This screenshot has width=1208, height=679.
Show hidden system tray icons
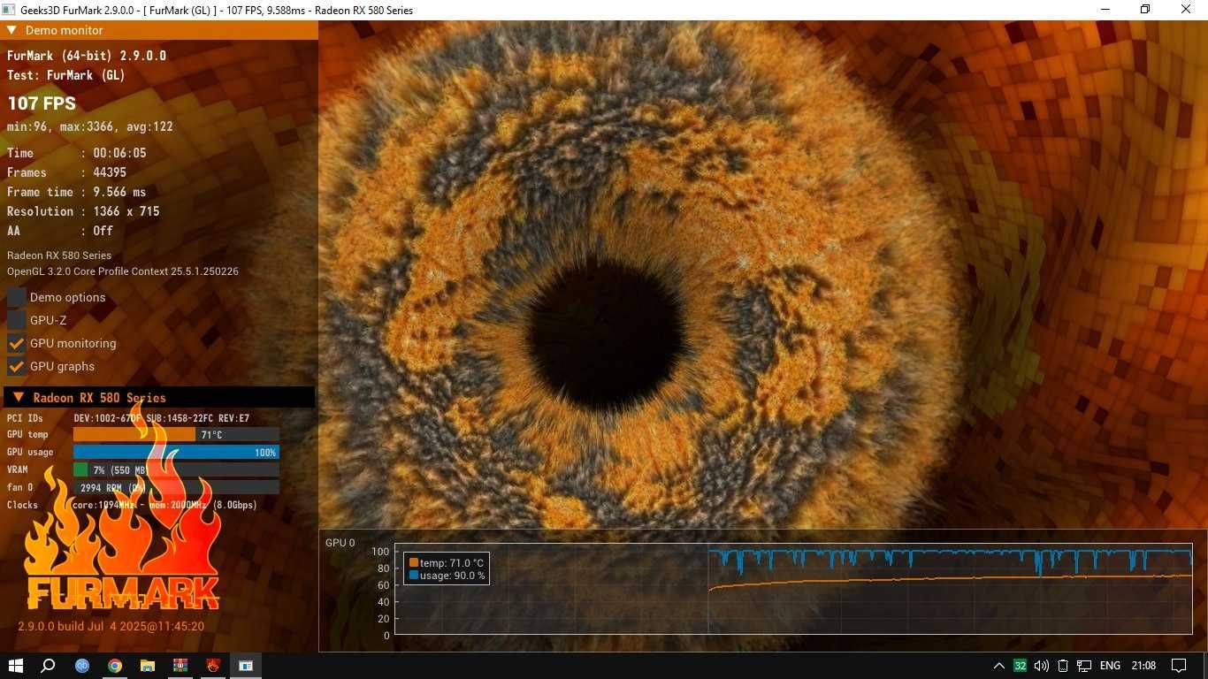(999, 666)
